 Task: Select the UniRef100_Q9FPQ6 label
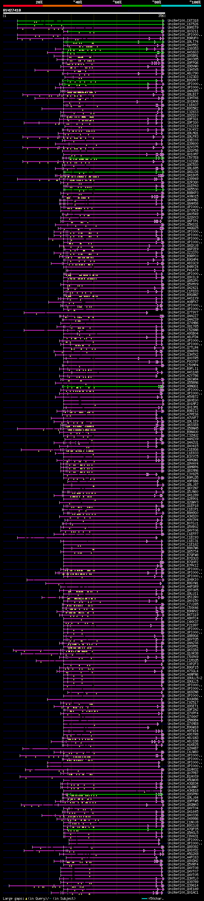click(x=183, y=63)
